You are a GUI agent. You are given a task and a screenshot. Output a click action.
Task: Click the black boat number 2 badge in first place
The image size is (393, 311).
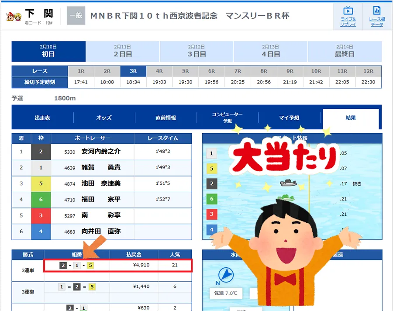click(41, 152)
